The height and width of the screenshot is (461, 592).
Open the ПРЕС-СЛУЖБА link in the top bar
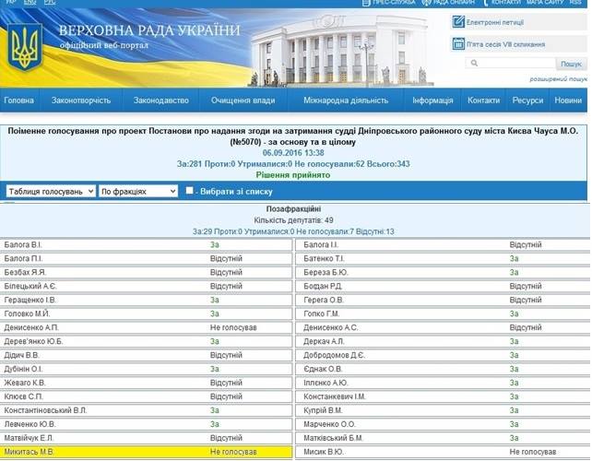pyautogui.click(x=394, y=2)
